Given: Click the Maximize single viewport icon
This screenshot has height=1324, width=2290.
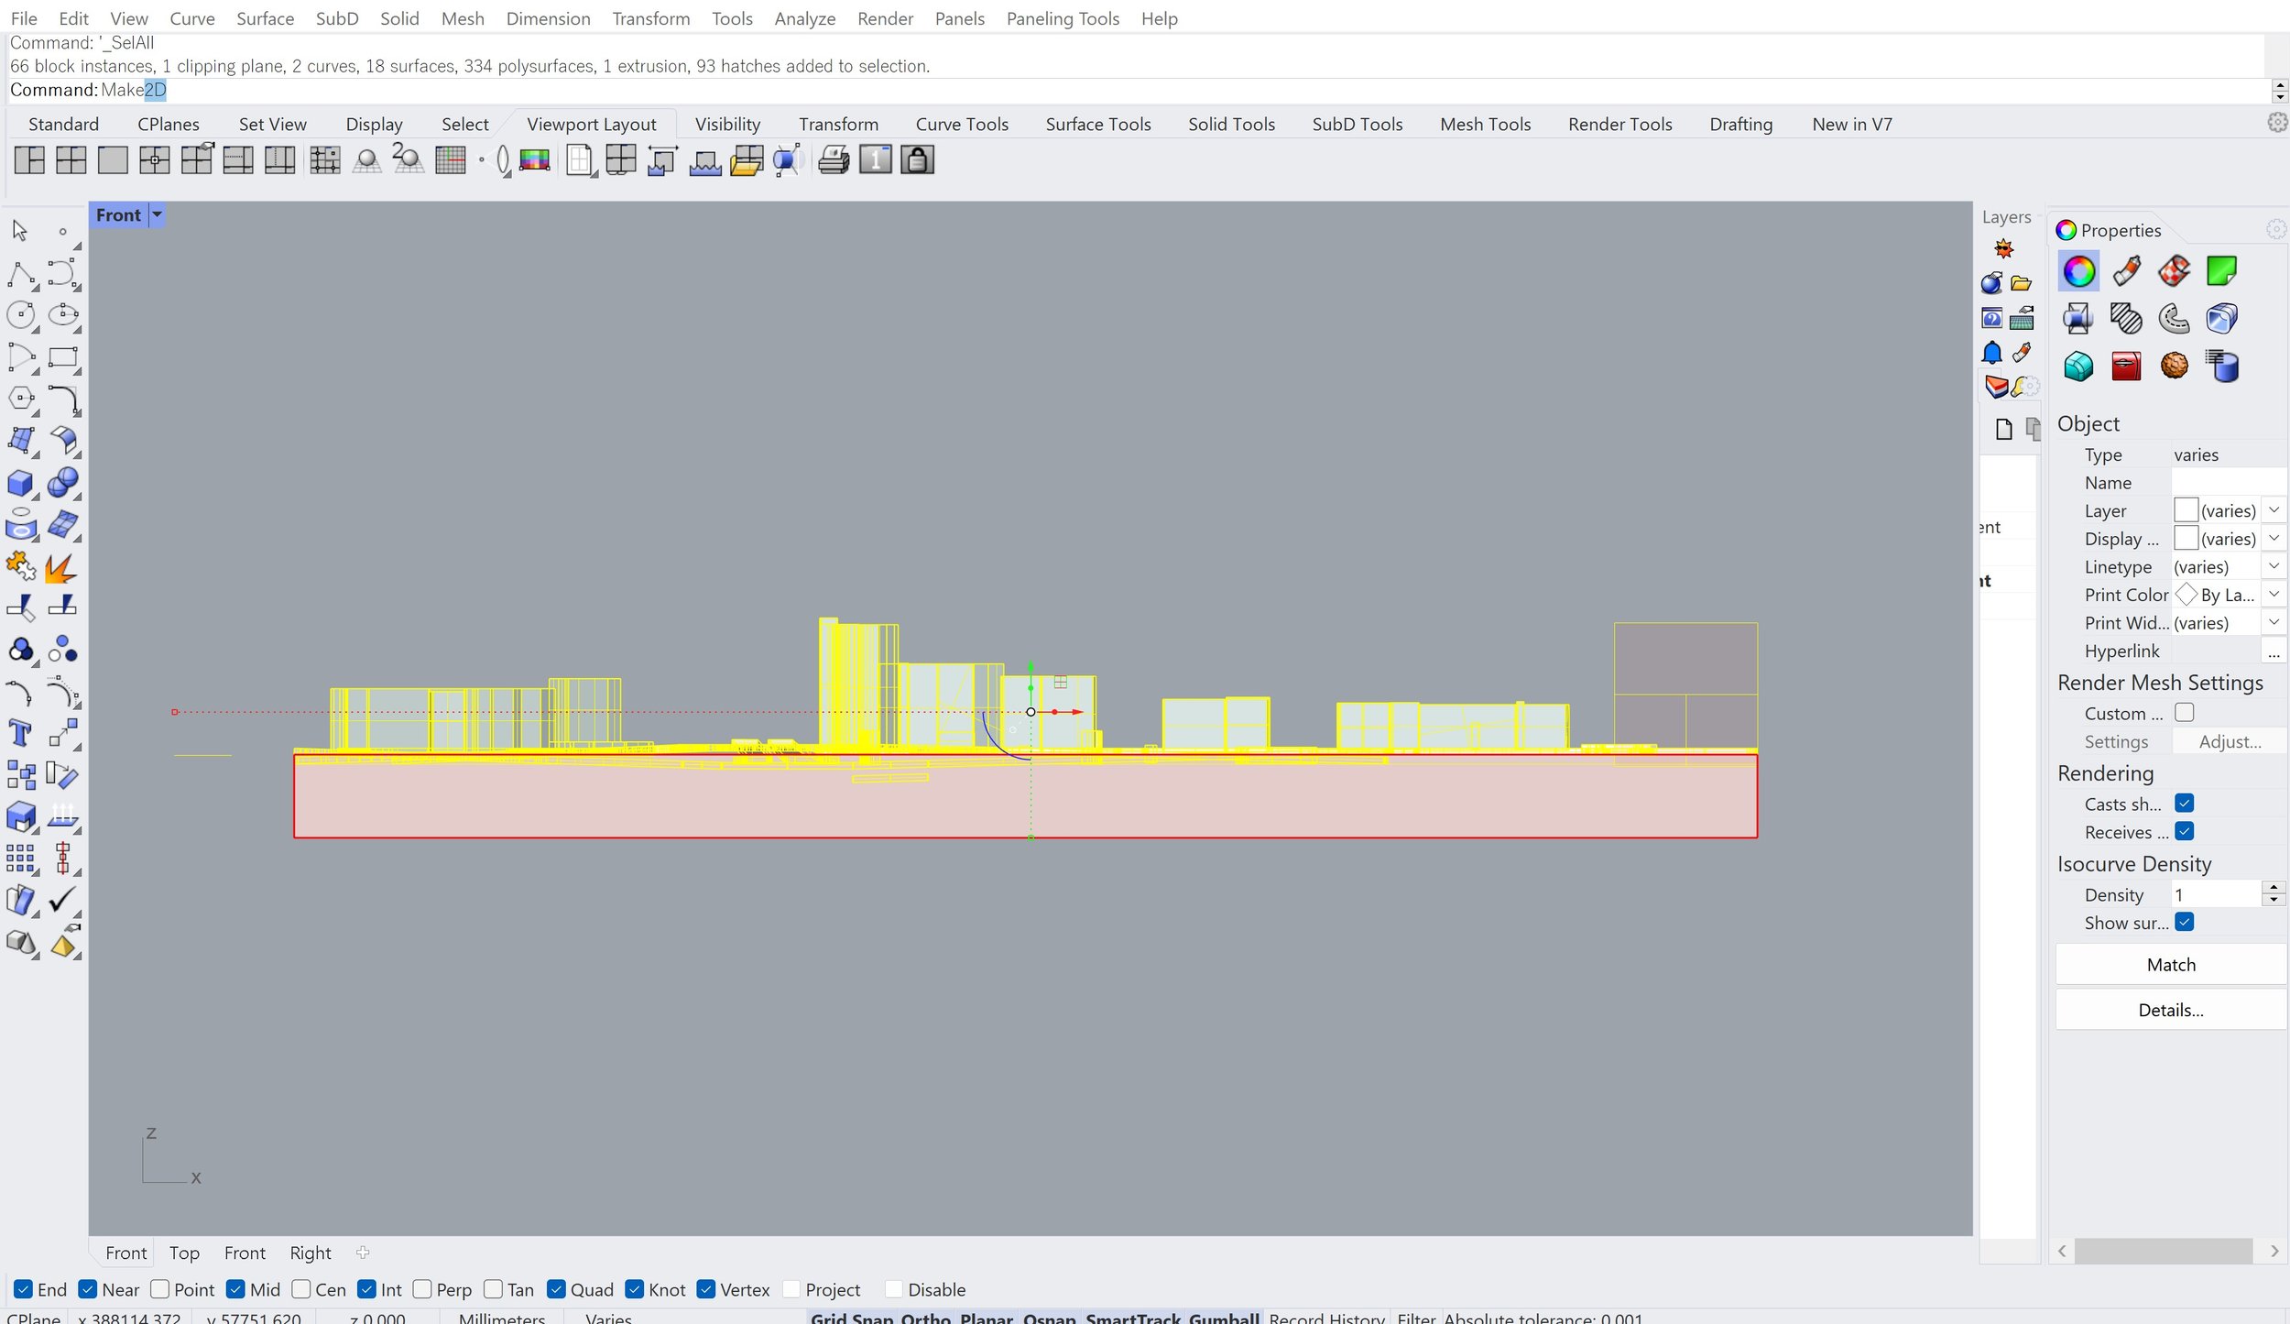Looking at the screenshot, I should click(113, 160).
